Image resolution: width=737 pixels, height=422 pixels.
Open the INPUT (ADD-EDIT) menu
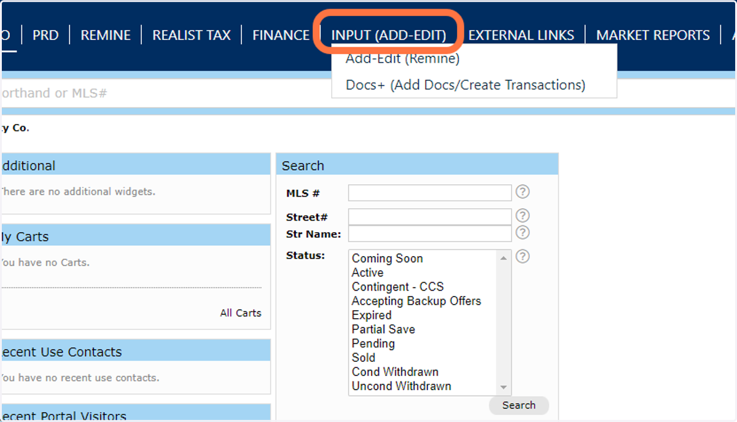389,35
